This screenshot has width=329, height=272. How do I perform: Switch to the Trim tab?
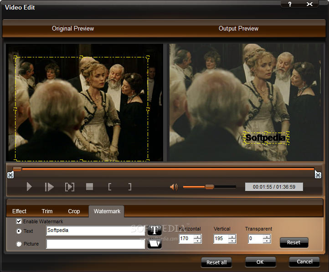47,211
